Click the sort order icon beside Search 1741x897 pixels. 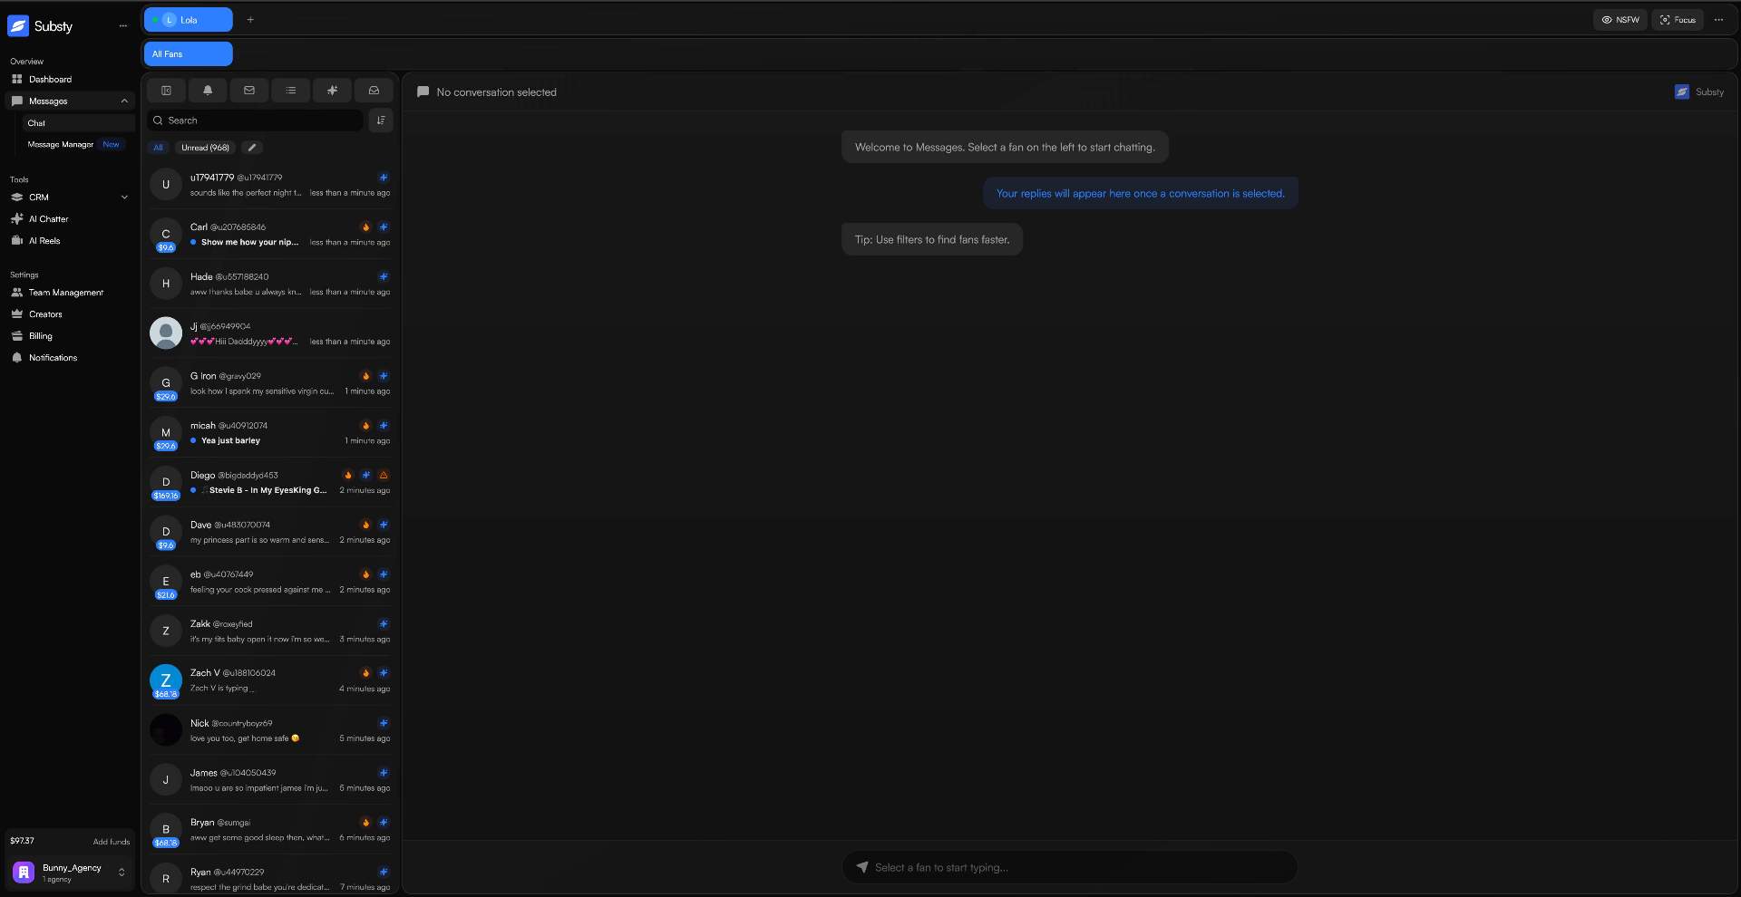click(381, 121)
